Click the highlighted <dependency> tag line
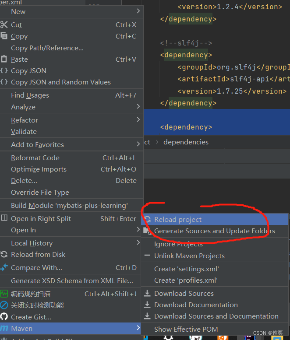This screenshot has height=340, width=290. point(186,127)
